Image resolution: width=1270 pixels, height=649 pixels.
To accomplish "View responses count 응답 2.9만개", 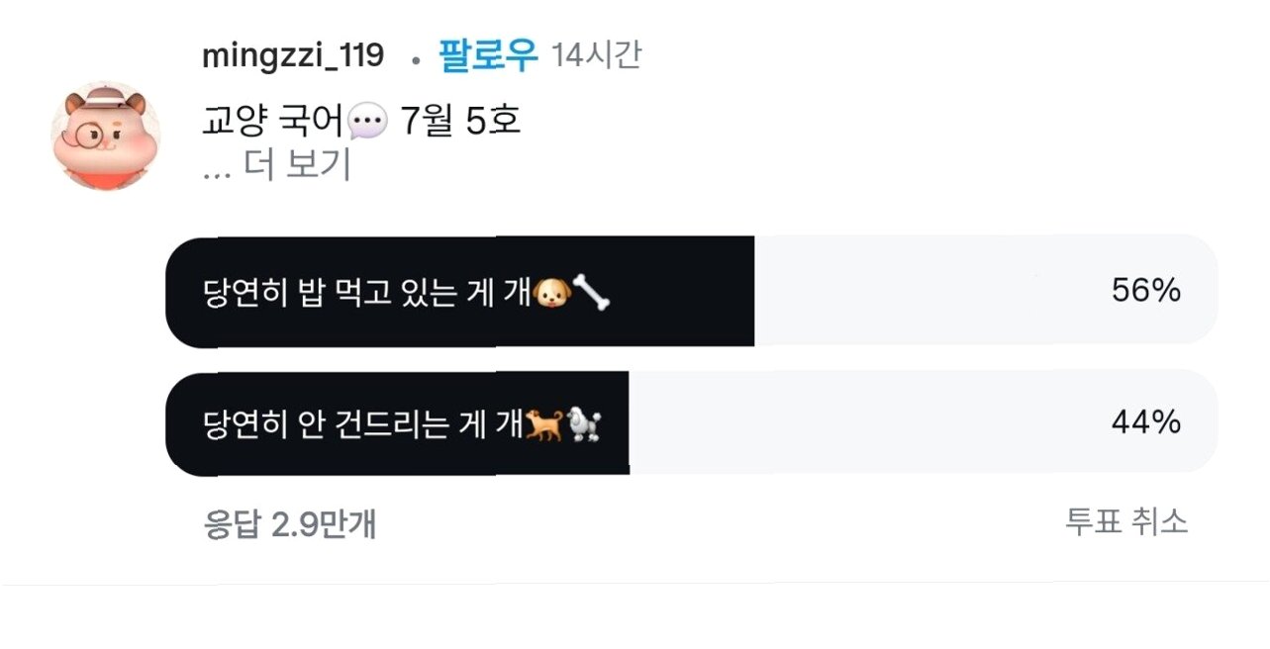I will tap(290, 523).
